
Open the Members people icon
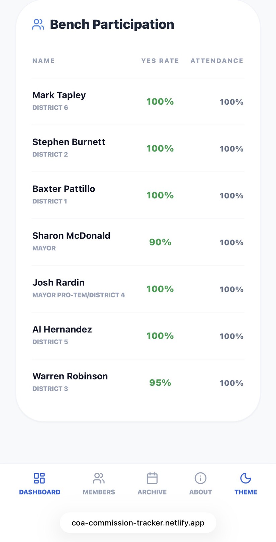click(x=99, y=478)
